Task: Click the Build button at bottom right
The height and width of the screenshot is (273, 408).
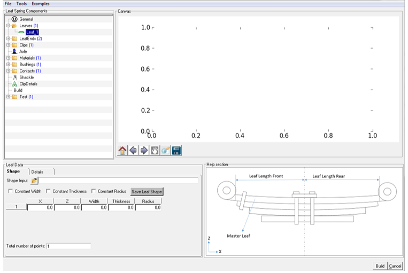Action: tap(380, 266)
